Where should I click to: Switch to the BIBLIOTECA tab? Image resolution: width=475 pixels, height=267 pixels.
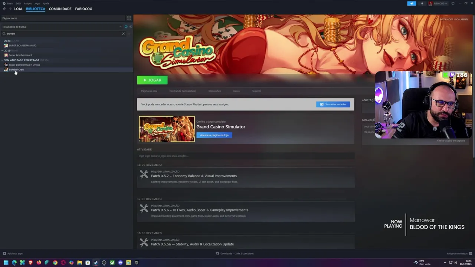[36, 9]
